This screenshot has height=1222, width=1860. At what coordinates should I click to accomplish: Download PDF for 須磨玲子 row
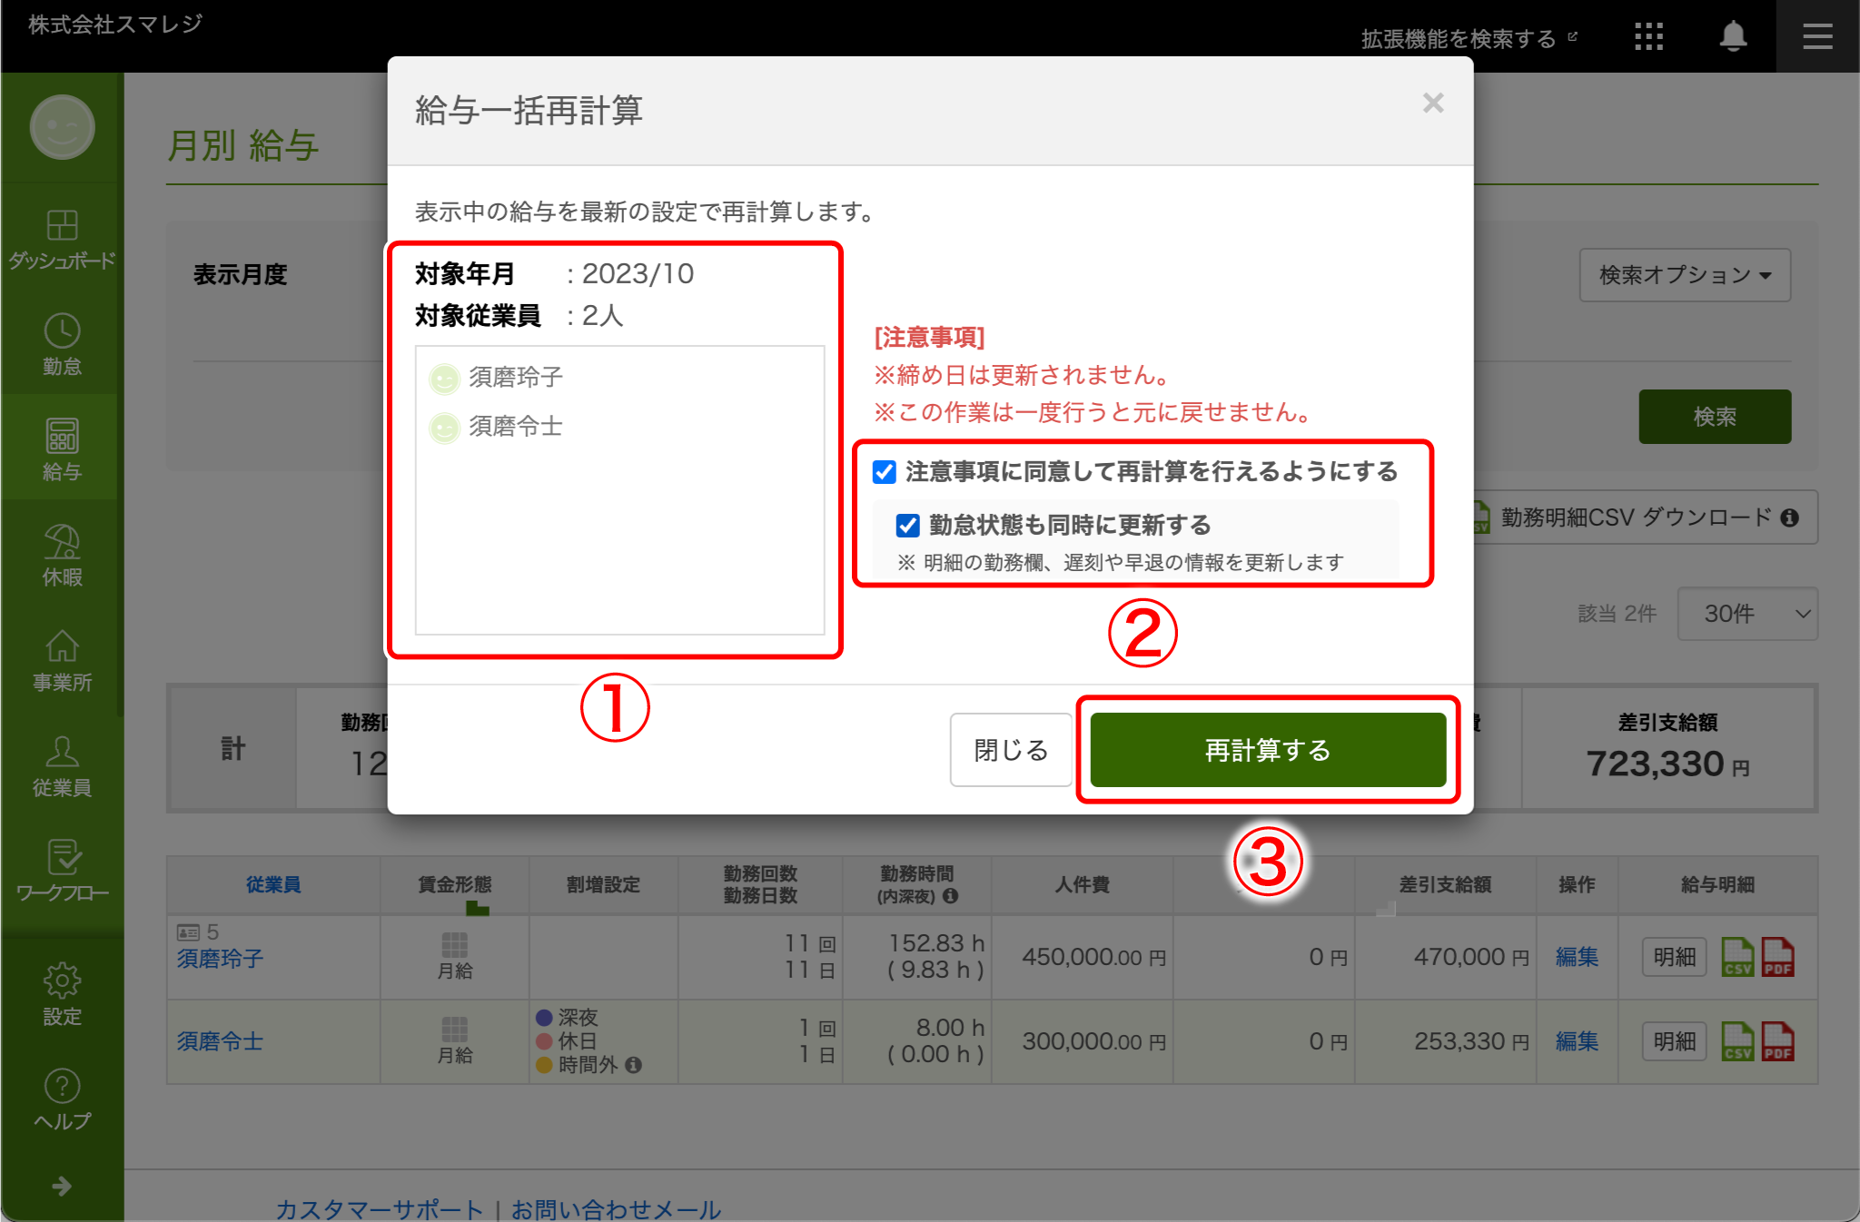[1777, 957]
